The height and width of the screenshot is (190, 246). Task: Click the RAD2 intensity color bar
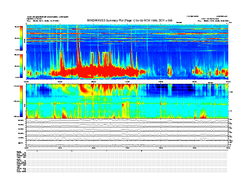[x=21, y=38]
